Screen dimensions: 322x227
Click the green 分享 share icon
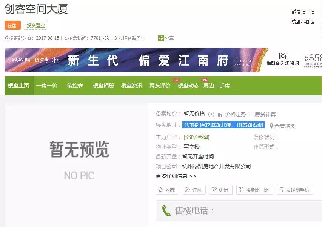[x=161, y=38]
